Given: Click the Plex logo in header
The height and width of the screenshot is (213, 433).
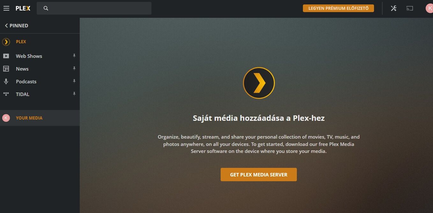Looking at the screenshot, I should click(x=23, y=8).
